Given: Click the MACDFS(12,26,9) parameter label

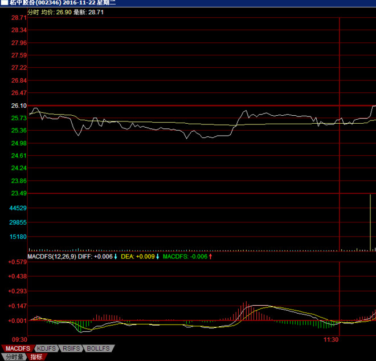Looking at the screenshot, I should pyautogui.click(x=52, y=257).
